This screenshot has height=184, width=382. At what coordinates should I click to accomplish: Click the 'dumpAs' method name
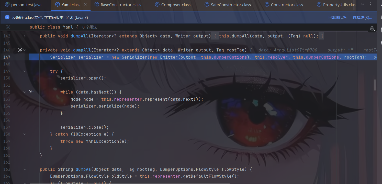click(x=83, y=169)
